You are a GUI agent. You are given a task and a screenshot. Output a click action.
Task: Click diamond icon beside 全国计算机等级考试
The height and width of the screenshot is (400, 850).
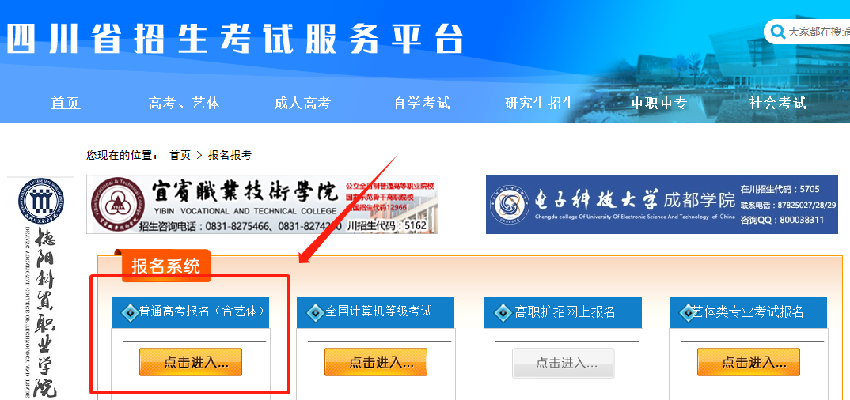315,312
